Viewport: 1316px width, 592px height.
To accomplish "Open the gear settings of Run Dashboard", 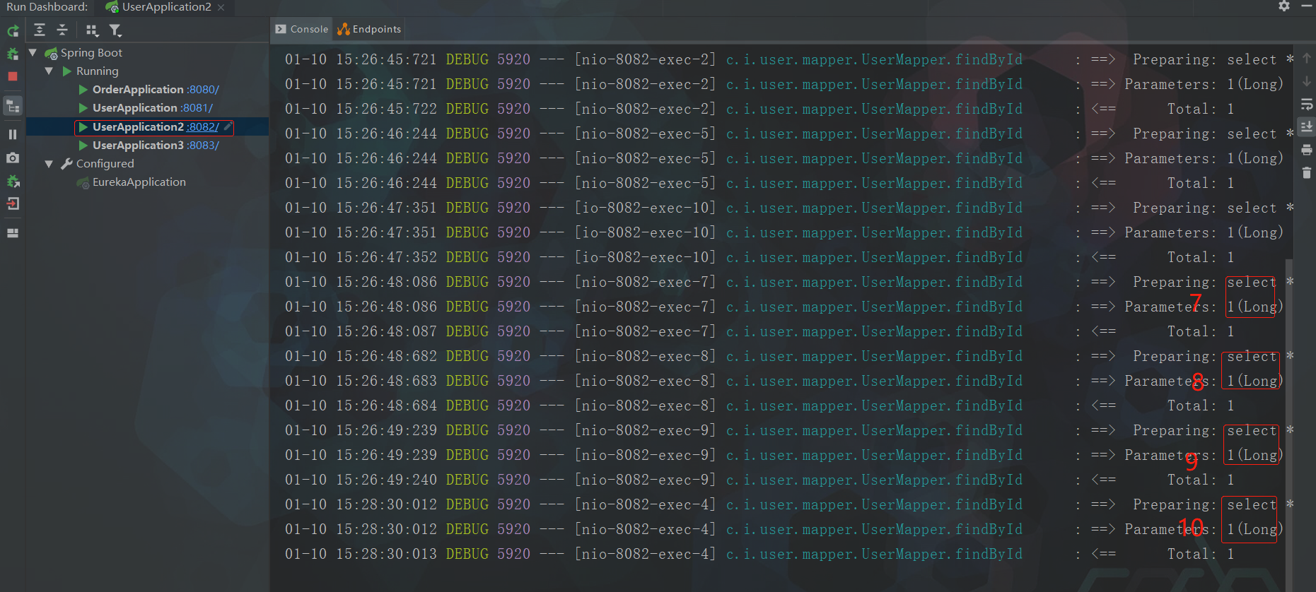I will point(1284,6).
